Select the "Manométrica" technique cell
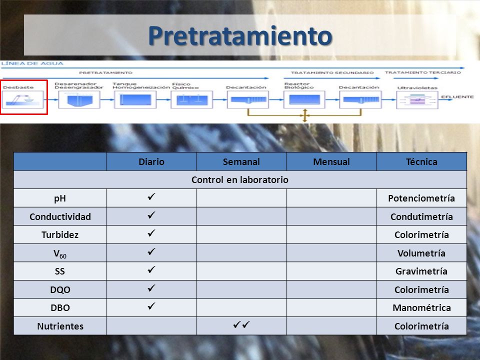The height and width of the screenshot is (360, 480). tap(421, 307)
